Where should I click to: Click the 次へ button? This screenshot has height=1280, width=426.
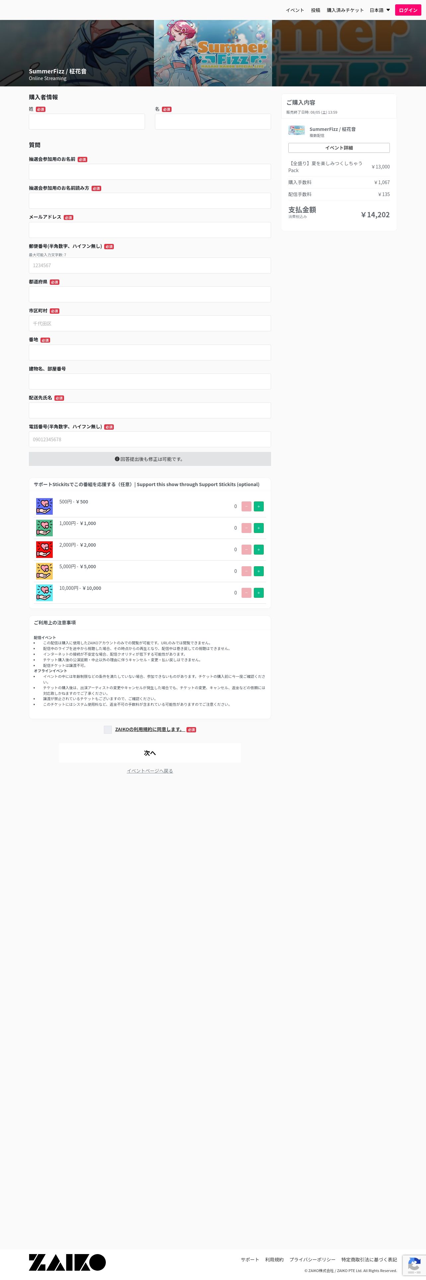tap(150, 753)
